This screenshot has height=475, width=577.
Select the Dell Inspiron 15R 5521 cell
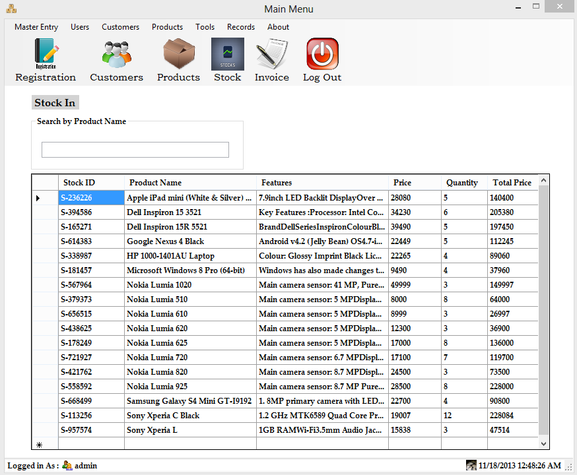click(190, 227)
